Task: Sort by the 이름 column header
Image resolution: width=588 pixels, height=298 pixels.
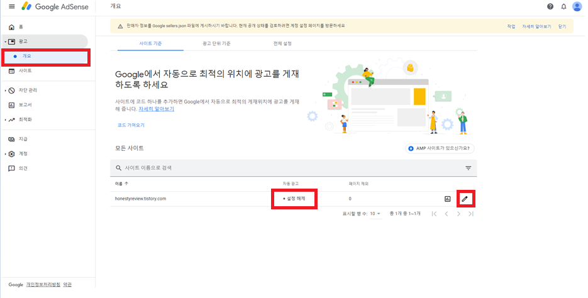Action: pos(121,184)
